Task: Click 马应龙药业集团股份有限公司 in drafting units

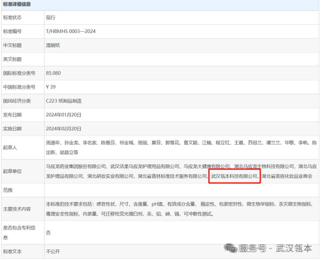Action: click(76, 166)
